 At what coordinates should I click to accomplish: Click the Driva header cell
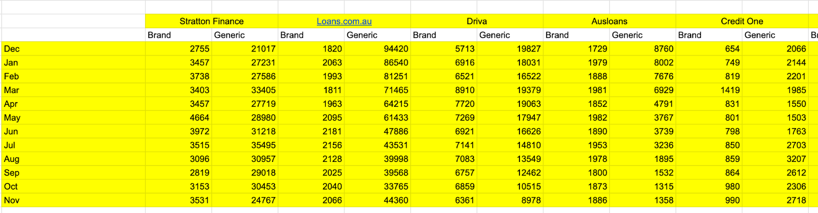[476, 21]
